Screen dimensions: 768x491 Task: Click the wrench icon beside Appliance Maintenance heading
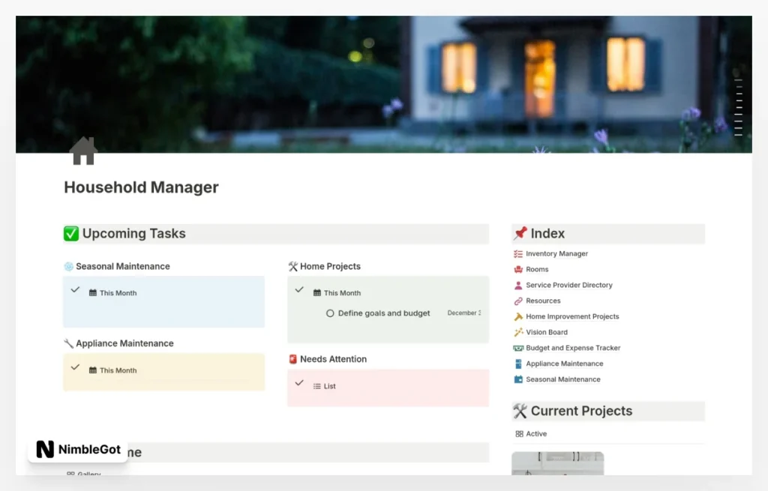point(68,343)
